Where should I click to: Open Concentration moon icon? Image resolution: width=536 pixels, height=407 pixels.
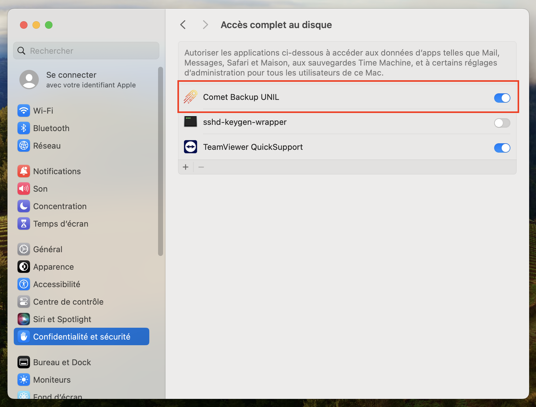[24, 206]
